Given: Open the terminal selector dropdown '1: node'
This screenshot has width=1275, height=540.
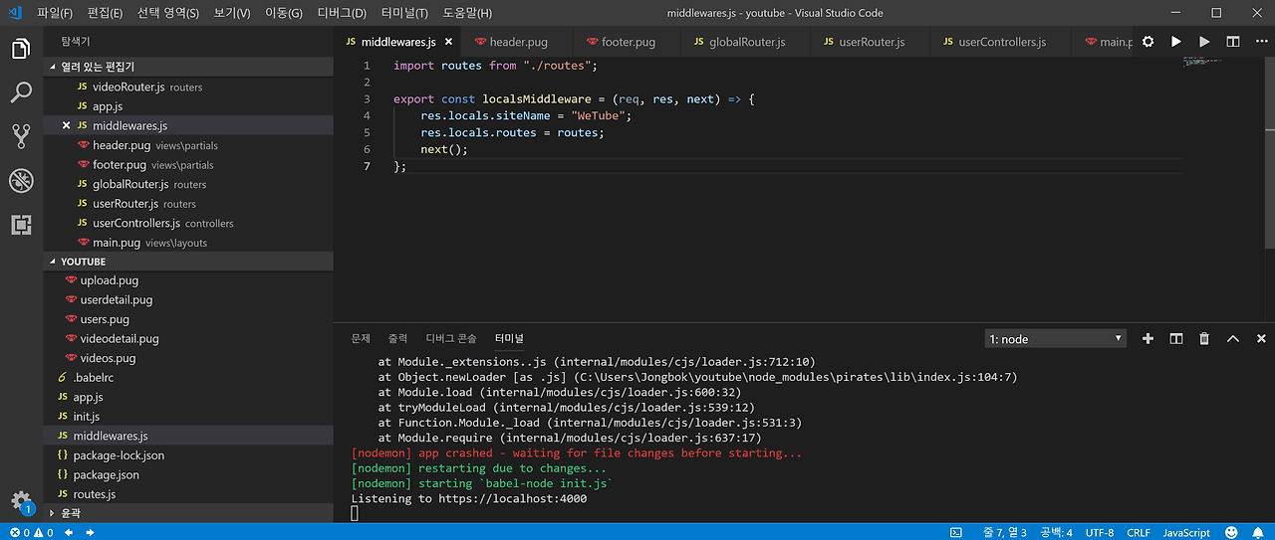Looking at the screenshot, I should (1056, 339).
